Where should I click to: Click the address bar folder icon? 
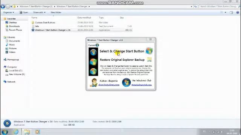pos(15,6)
